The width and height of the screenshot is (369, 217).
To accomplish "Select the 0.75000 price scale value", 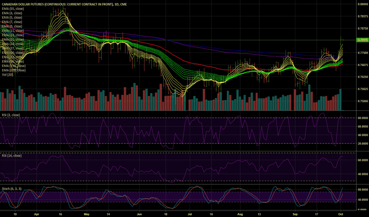I will pyautogui.click(x=363, y=101).
